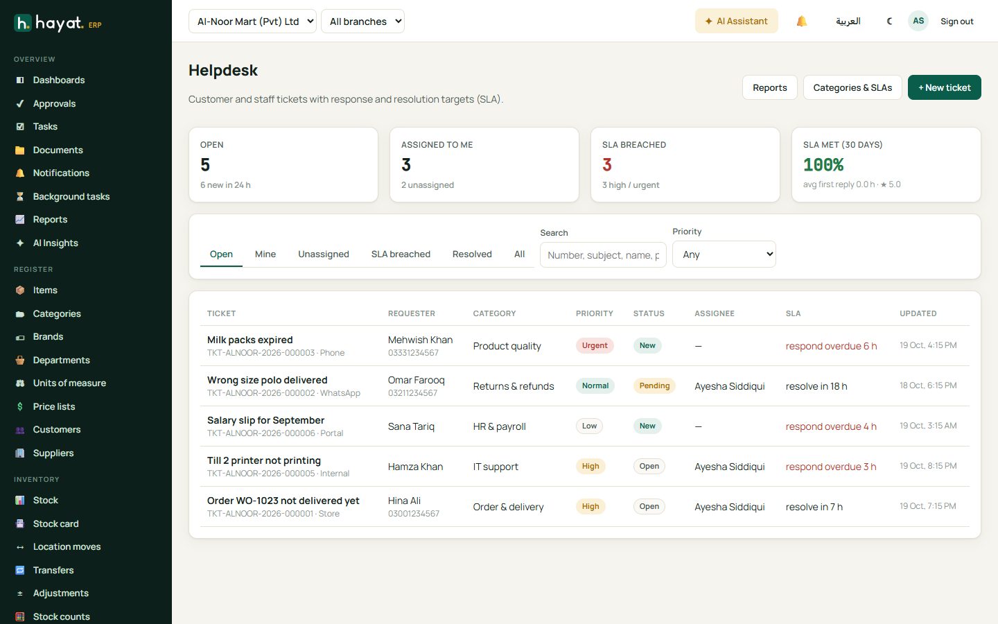Image resolution: width=998 pixels, height=624 pixels.
Task: Click the SLA Breached summary card
Action: click(685, 164)
